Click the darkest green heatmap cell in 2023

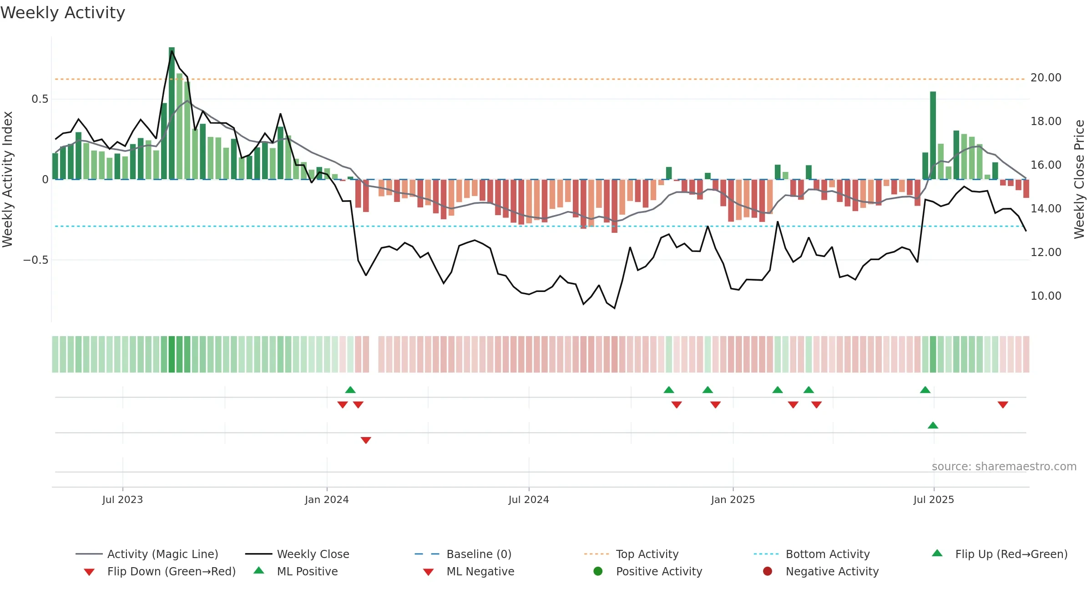[x=172, y=354]
